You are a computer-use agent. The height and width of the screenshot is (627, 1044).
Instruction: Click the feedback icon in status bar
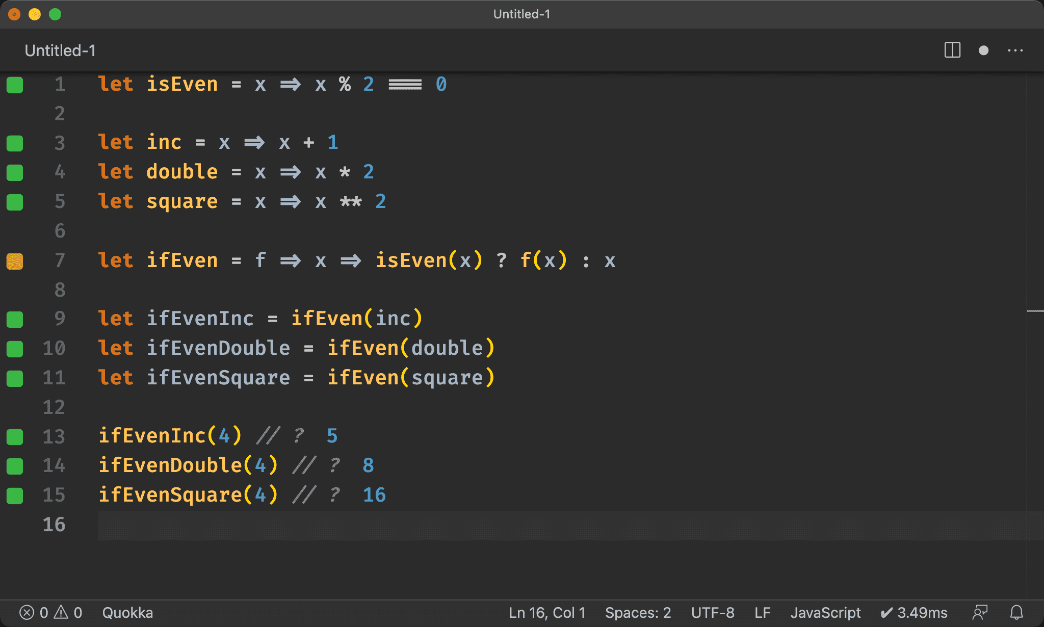[x=980, y=612]
